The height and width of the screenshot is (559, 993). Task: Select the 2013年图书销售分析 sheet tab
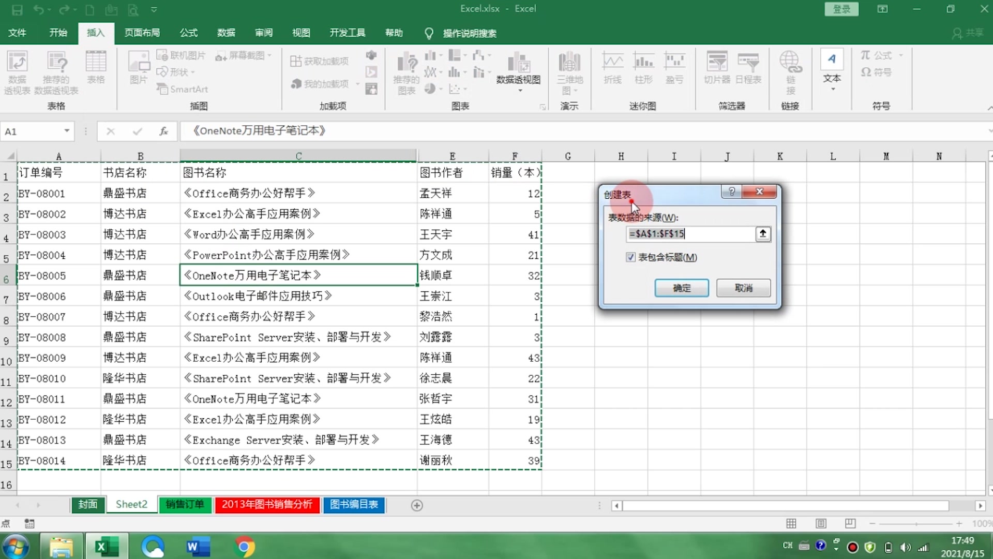coord(267,505)
